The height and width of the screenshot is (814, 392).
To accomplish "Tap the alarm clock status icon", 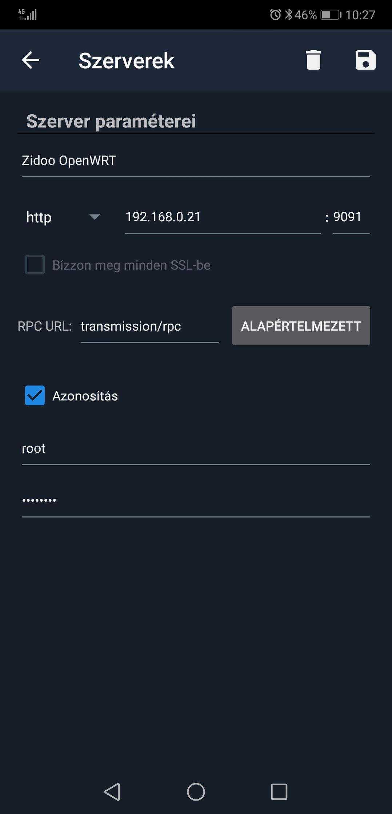I will tap(275, 15).
